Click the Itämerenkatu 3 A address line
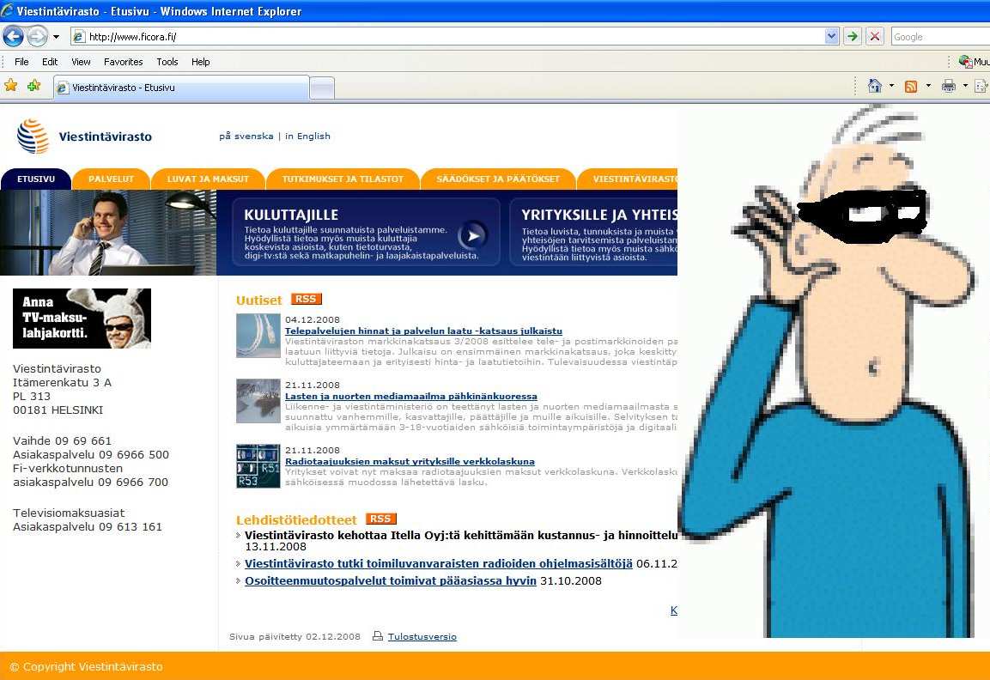Screen dimensions: 990x680 pos(62,383)
